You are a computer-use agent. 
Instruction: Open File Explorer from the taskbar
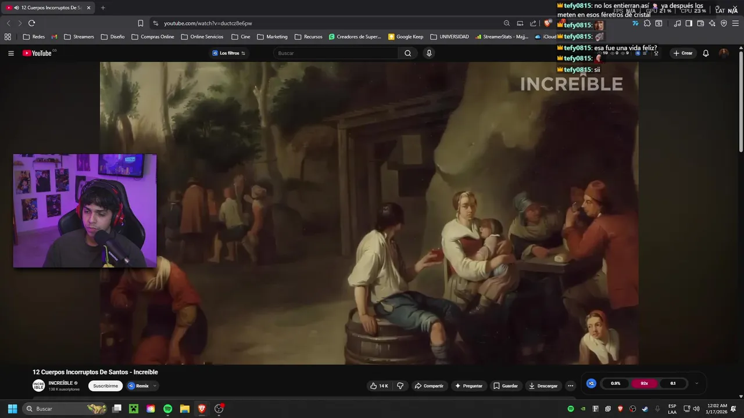click(x=185, y=409)
